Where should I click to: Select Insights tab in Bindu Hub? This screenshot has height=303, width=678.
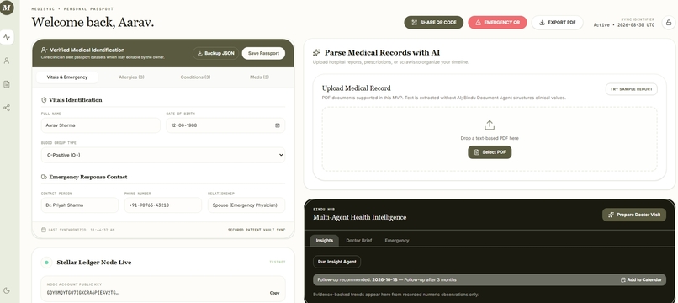click(x=325, y=240)
